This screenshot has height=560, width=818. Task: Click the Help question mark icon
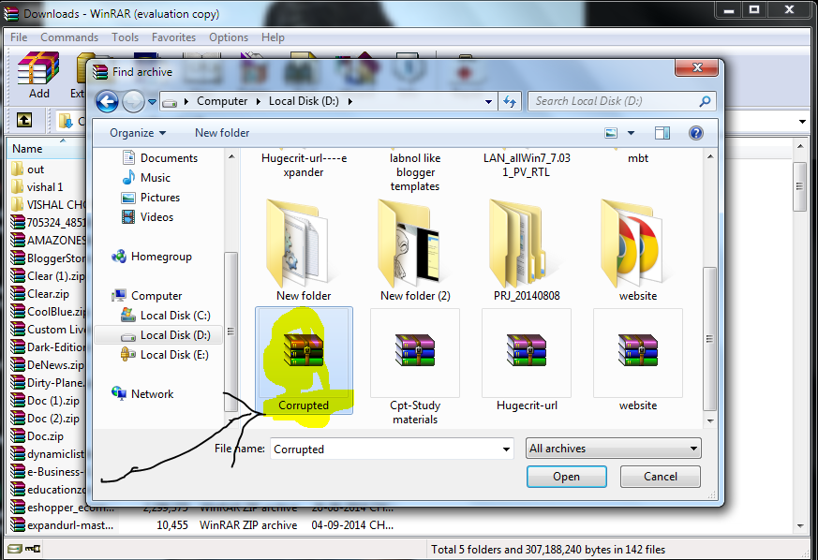[695, 133]
